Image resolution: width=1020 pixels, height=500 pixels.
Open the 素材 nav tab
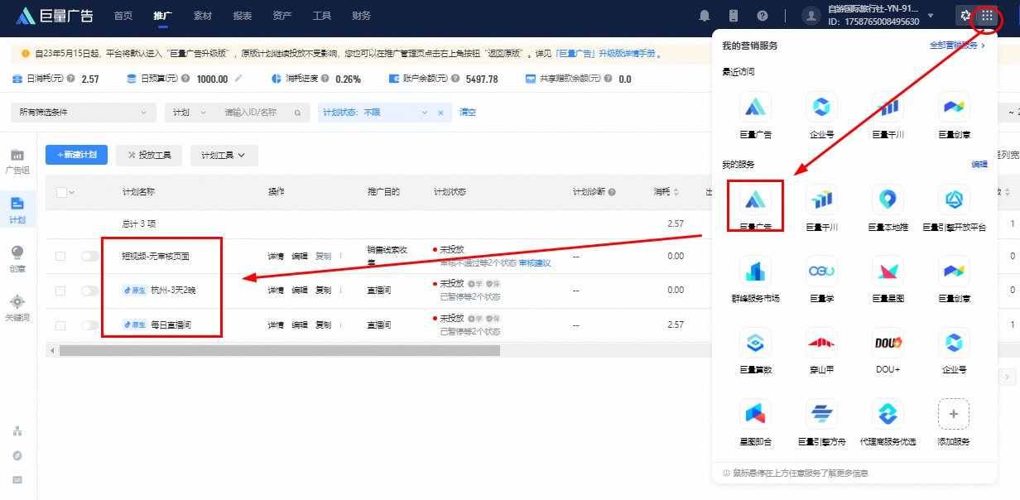(202, 16)
